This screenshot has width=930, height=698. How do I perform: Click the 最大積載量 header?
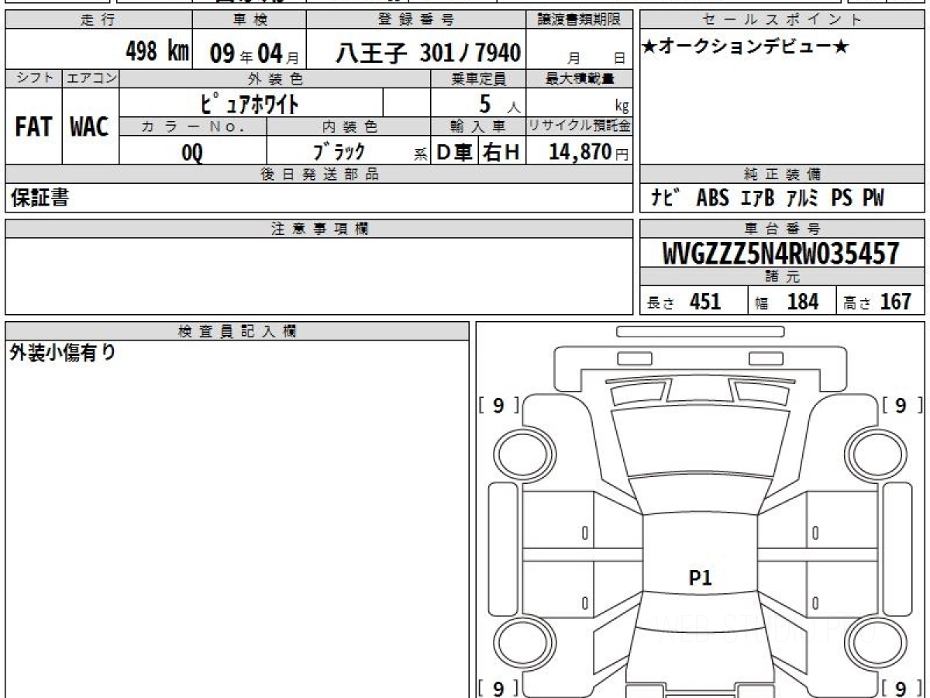pyautogui.click(x=578, y=78)
